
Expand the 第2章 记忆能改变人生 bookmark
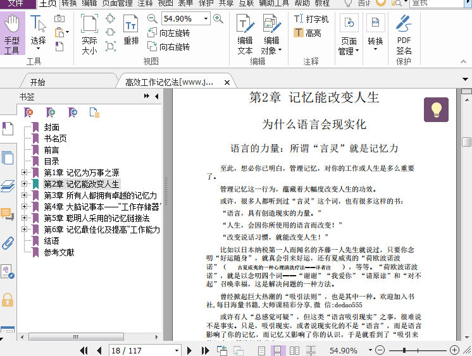coord(25,184)
